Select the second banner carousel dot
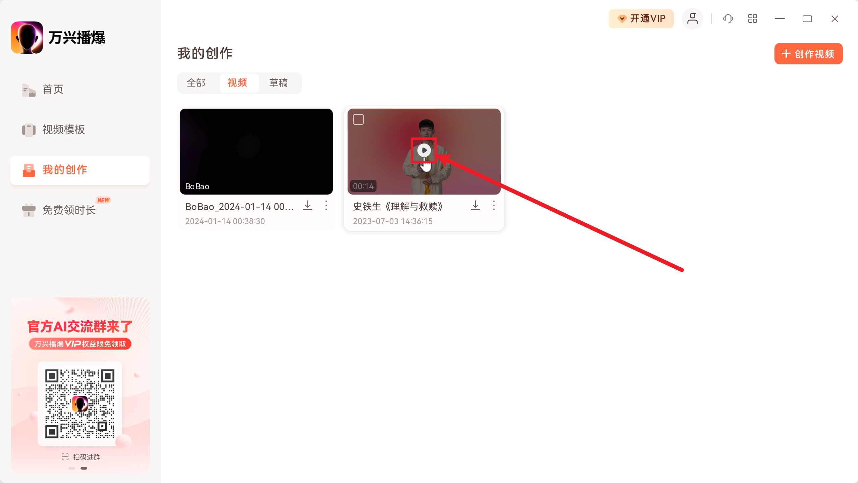Viewport: 858px width, 483px height. pyautogui.click(x=84, y=468)
